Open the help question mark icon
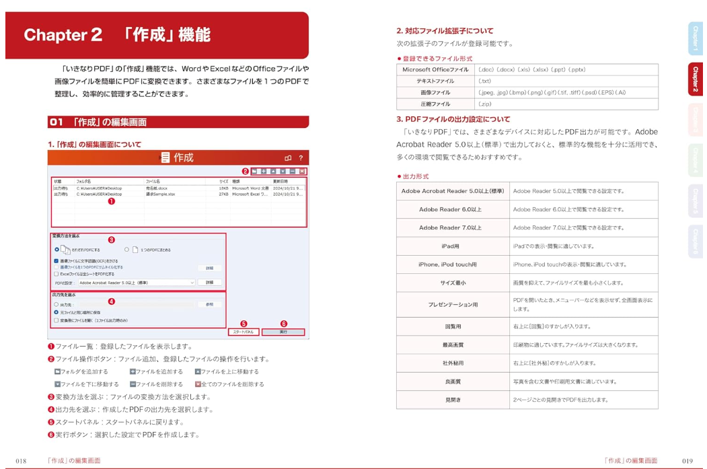 301,158
